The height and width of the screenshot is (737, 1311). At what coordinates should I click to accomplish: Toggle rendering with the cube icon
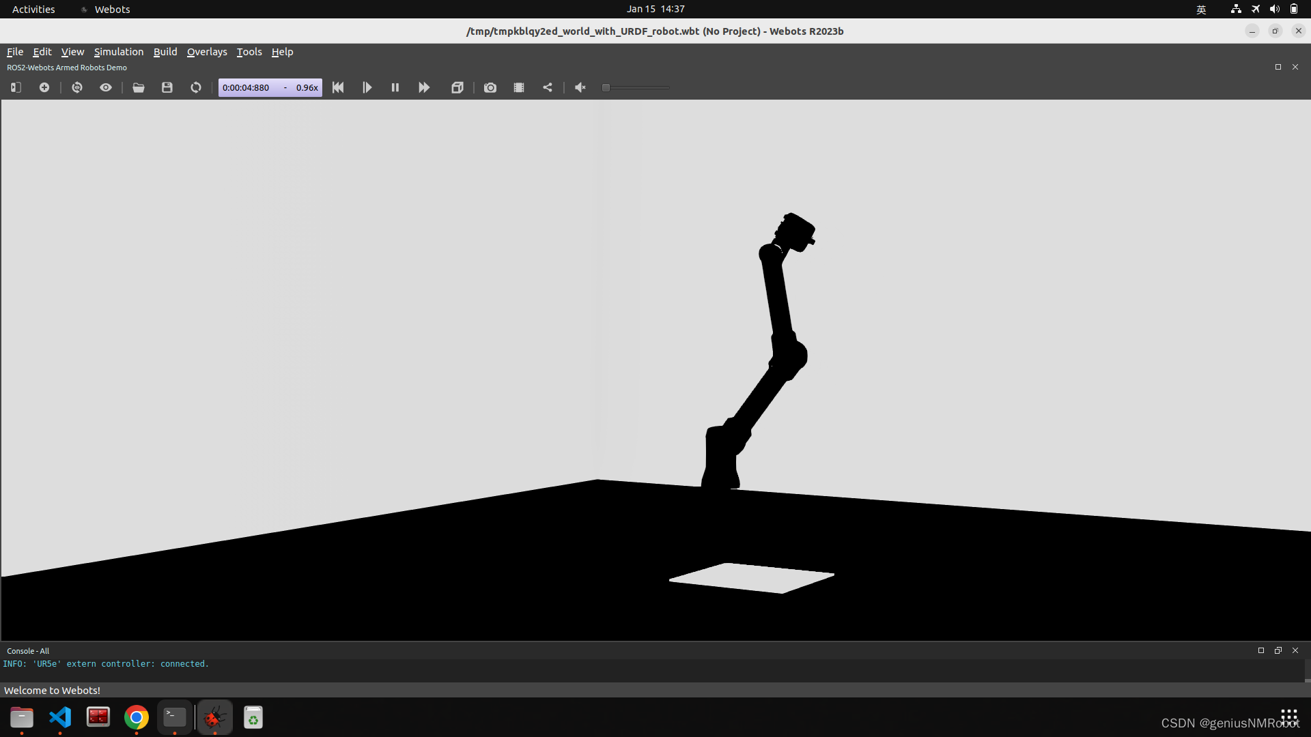tap(457, 87)
